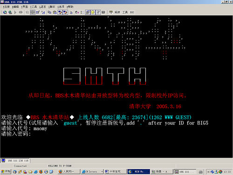Click the globe with magnifier toolbar icon
This screenshot has width=233, height=175.
(5, 12)
